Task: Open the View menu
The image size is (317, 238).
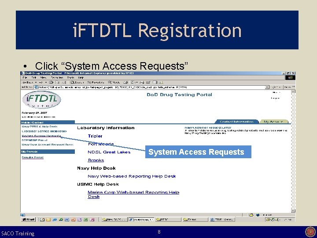Action: click(43, 78)
